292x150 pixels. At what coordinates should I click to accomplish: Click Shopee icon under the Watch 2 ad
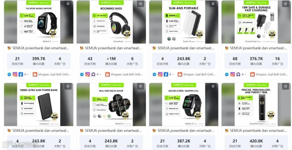tap(35, 74)
